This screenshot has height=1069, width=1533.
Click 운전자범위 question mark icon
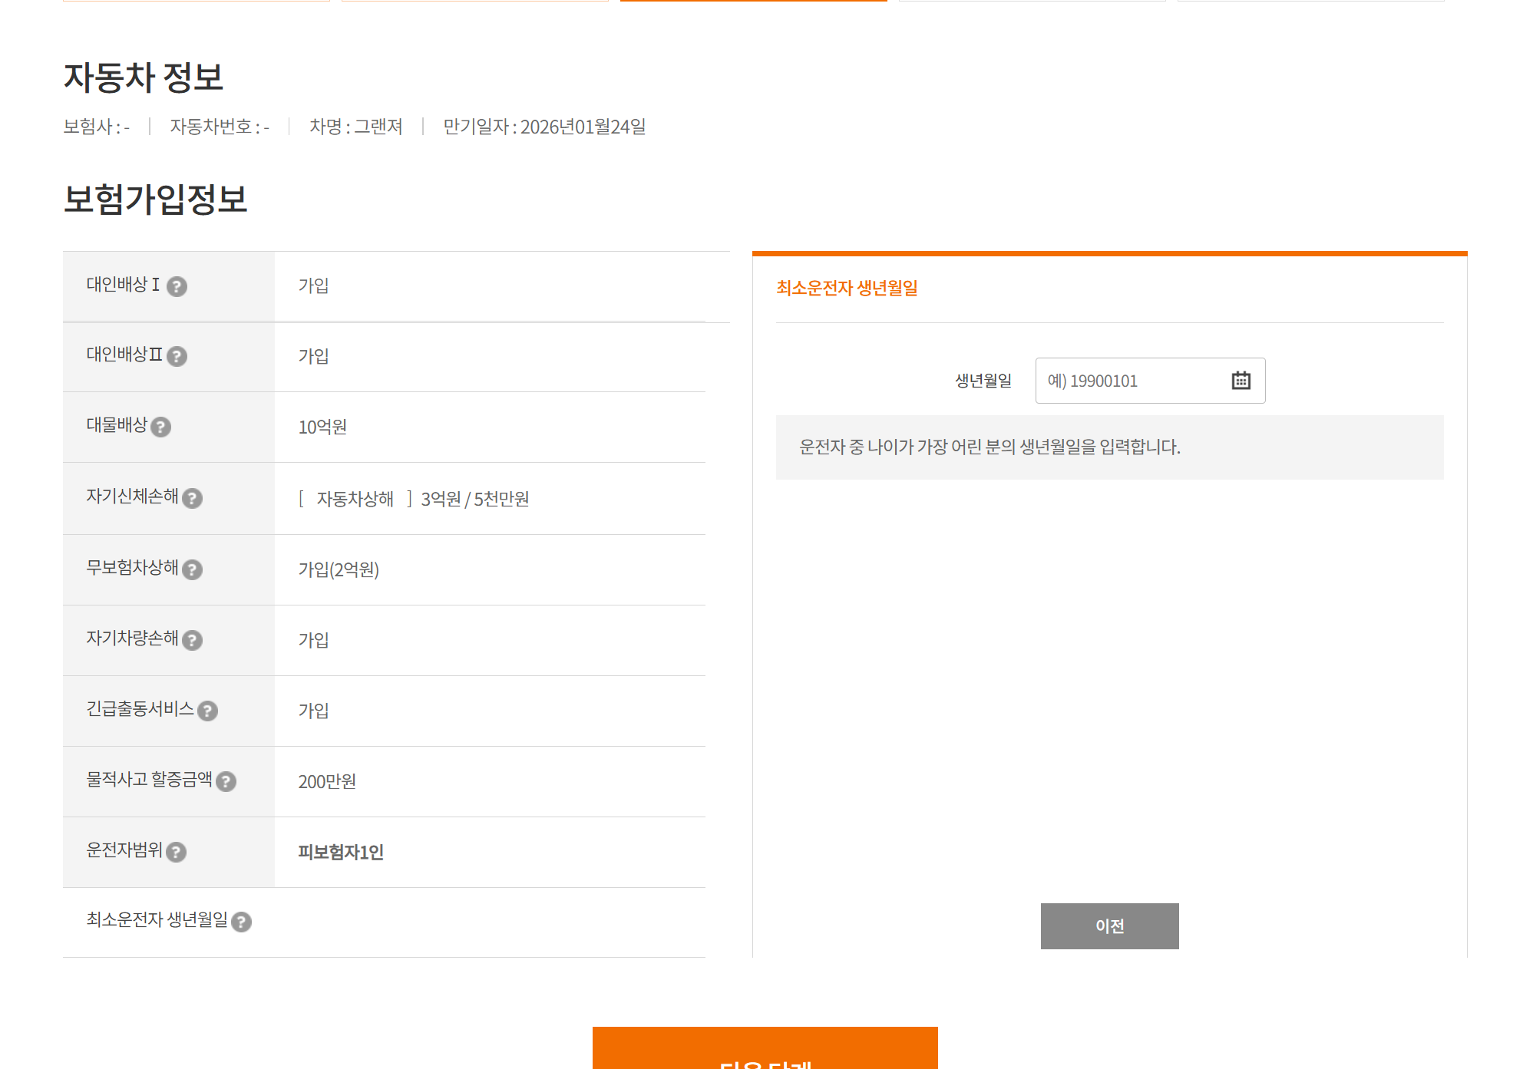[176, 852]
